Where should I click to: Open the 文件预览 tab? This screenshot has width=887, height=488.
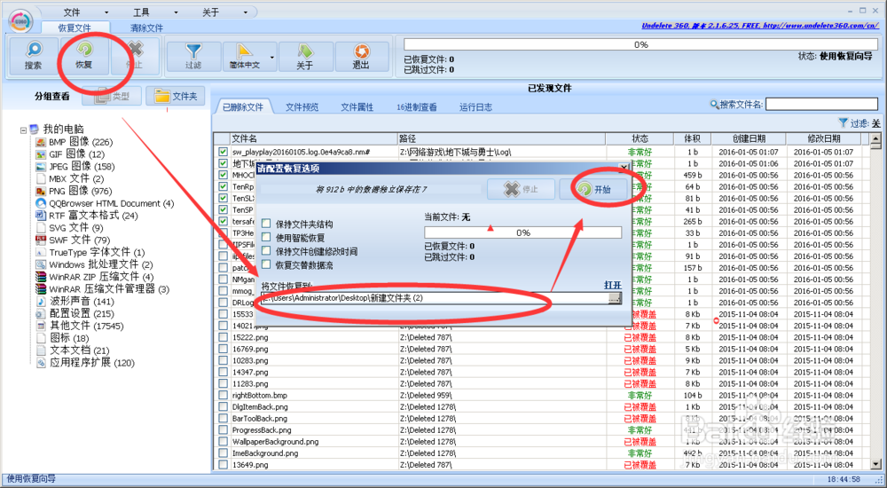(302, 106)
